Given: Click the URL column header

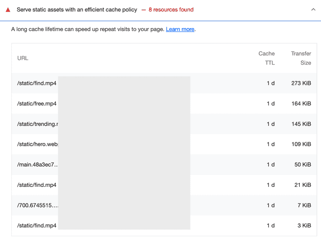Looking at the screenshot, I should pos(23,58).
